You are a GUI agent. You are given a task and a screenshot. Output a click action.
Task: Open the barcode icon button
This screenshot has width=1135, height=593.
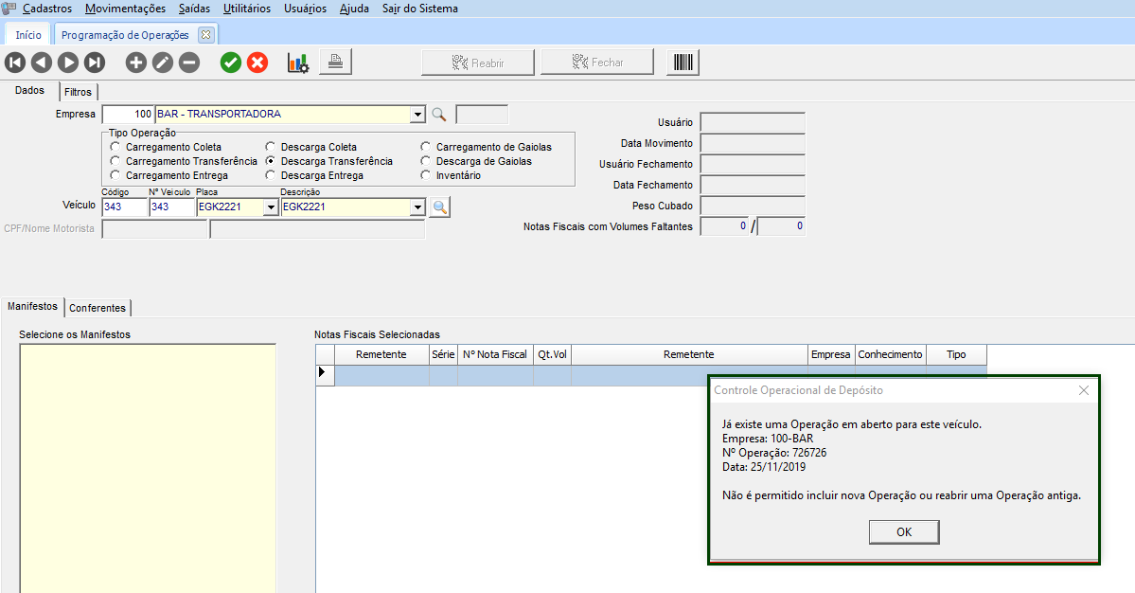pyautogui.click(x=683, y=63)
